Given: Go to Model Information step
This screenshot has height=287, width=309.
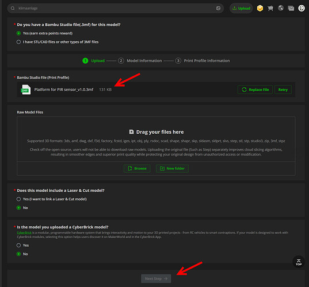Looking at the screenshot, I should click(x=140, y=60).
